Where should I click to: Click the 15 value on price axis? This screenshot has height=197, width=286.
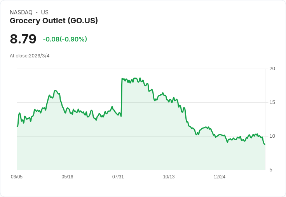[x=272, y=102]
